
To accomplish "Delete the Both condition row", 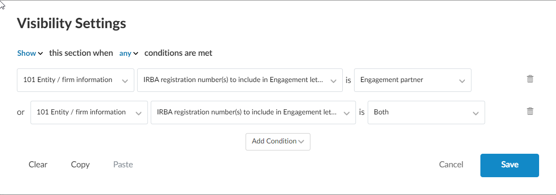I will [x=530, y=112].
